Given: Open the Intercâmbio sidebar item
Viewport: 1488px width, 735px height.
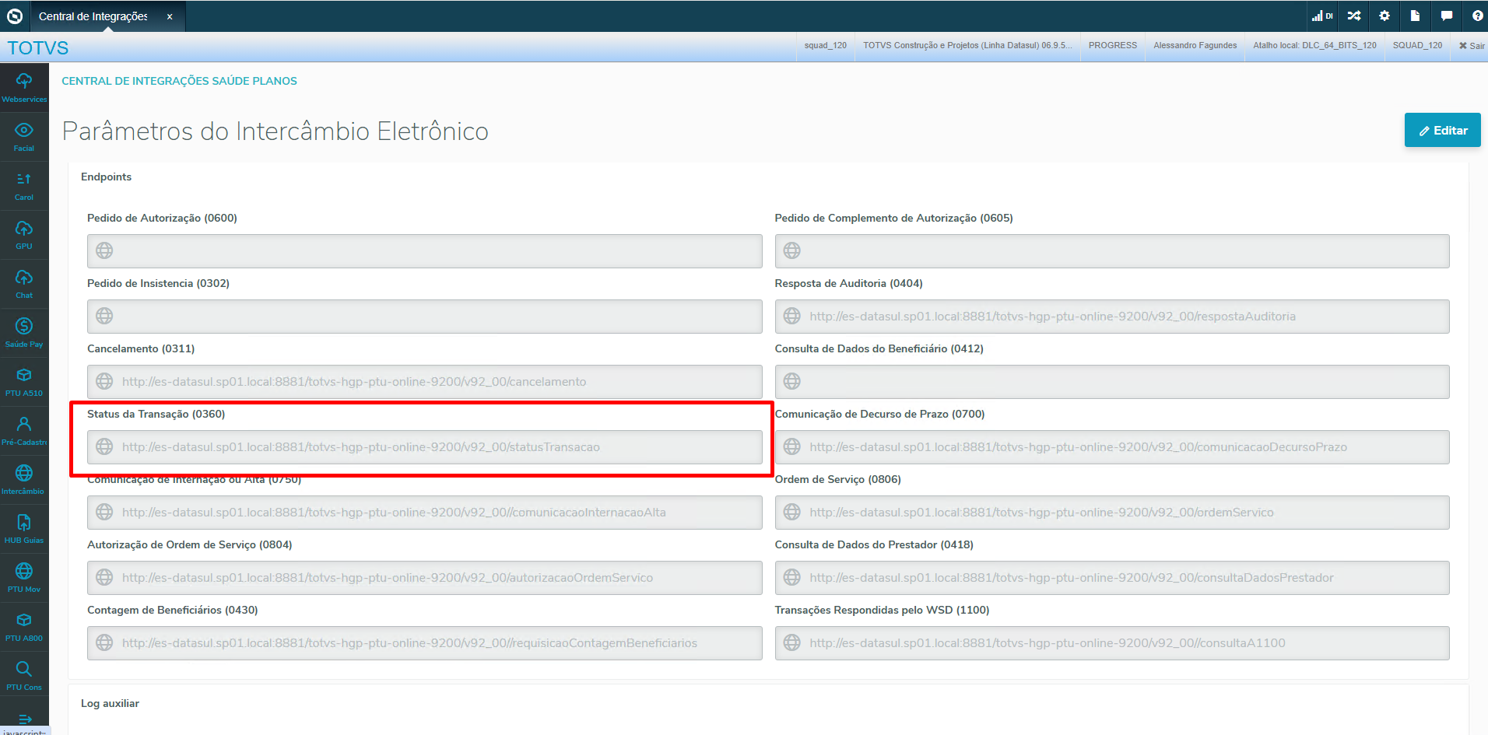Looking at the screenshot, I should [x=24, y=480].
